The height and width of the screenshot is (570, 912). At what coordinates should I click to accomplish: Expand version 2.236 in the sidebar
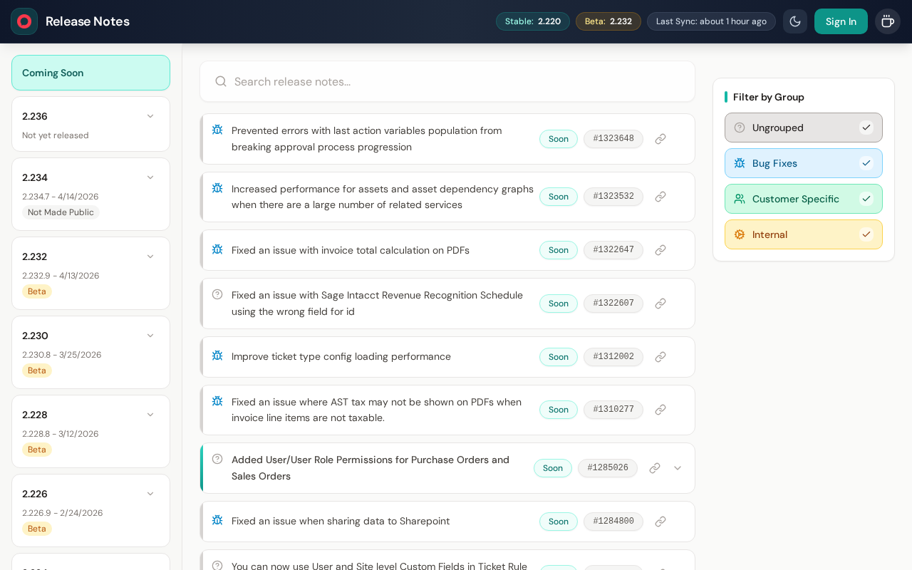(x=150, y=116)
